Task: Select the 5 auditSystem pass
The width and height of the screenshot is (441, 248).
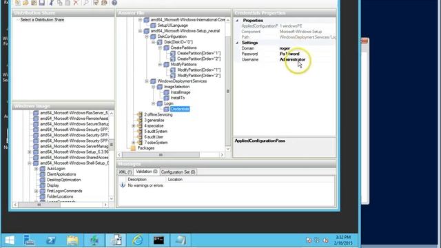Action: point(156,132)
